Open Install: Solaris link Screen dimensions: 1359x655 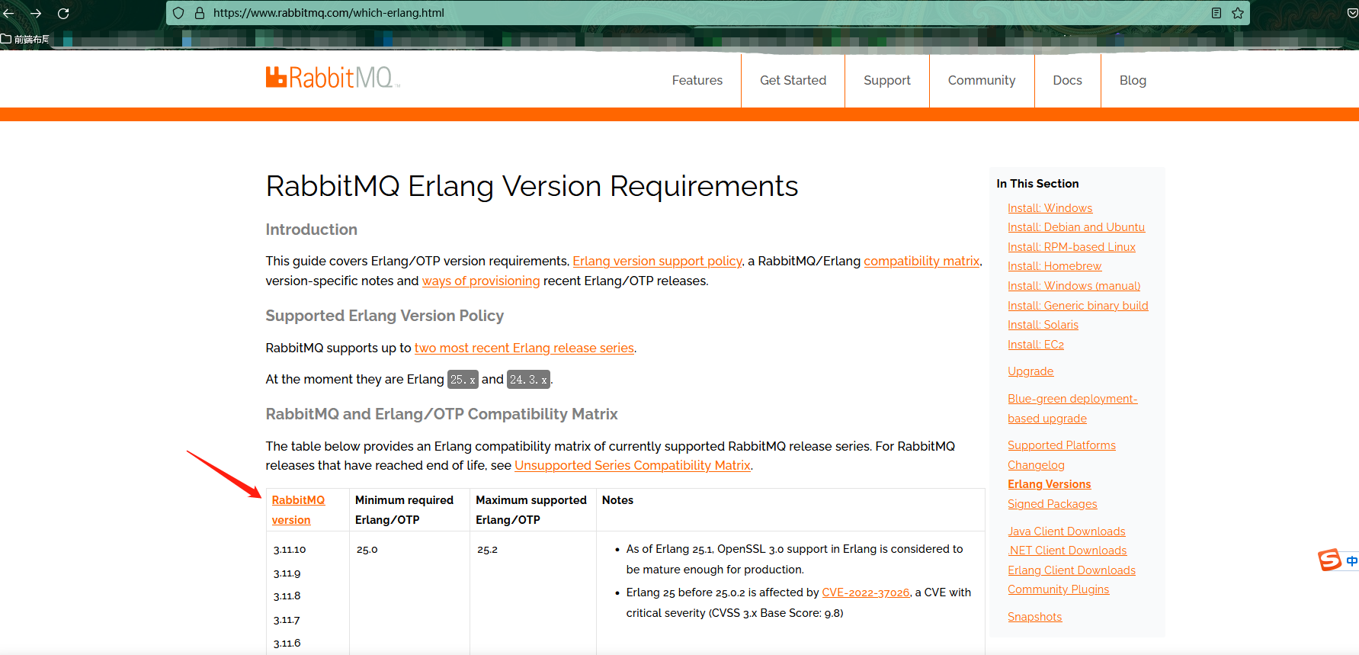(1043, 325)
